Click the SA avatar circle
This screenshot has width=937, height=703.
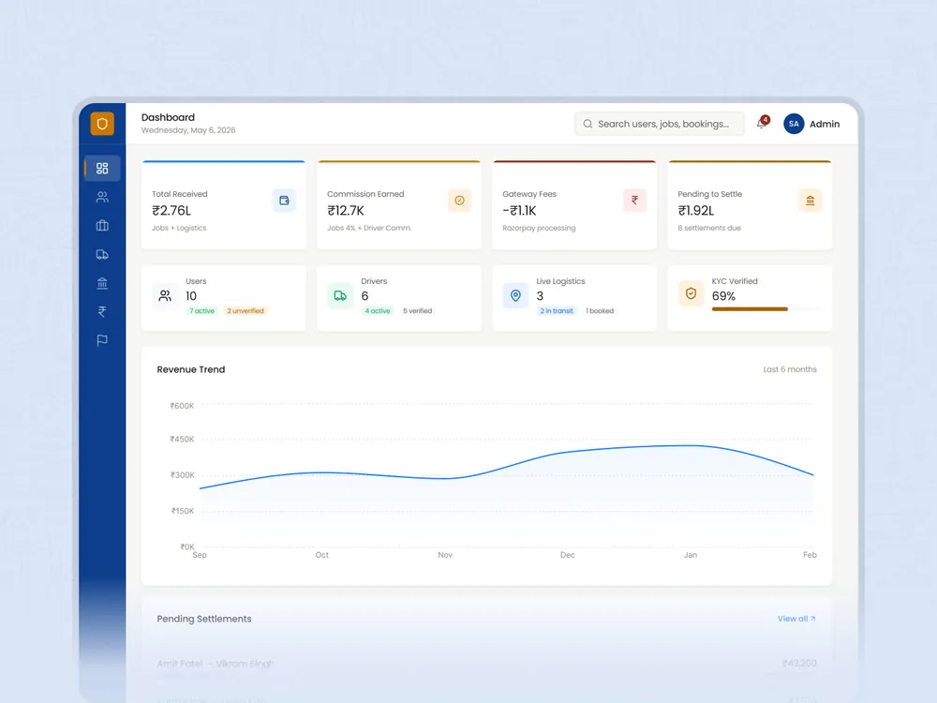(x=794, y=124)
